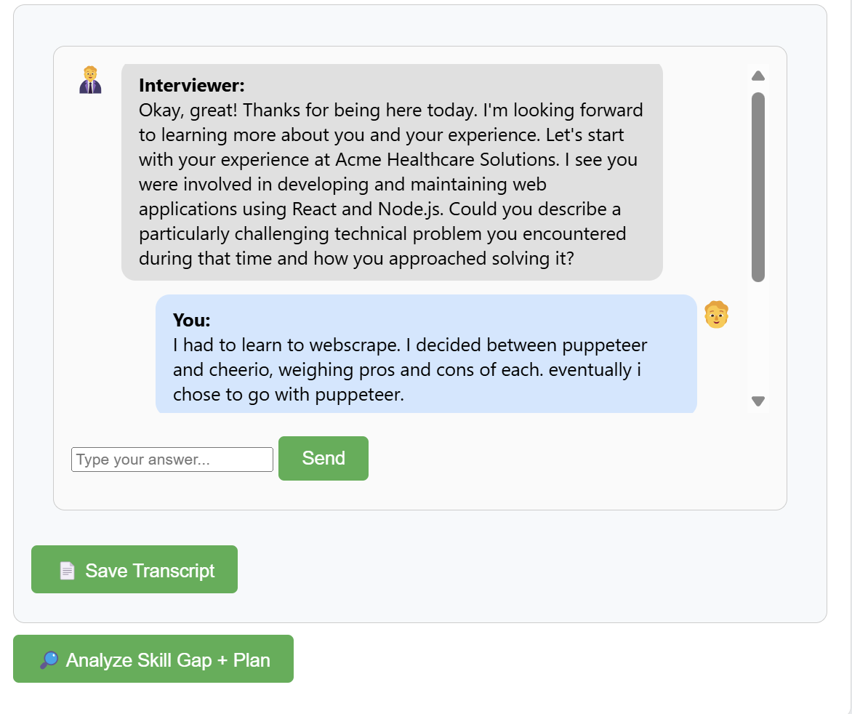Click the "You:" name label
852x714 pixels.
[x=191, y=321]
